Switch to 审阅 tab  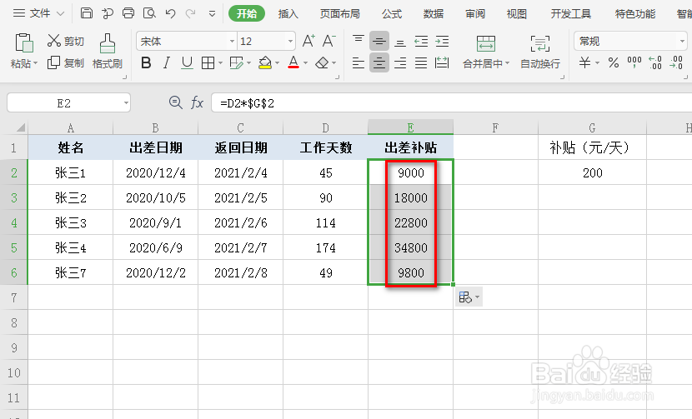coord(475,13)
